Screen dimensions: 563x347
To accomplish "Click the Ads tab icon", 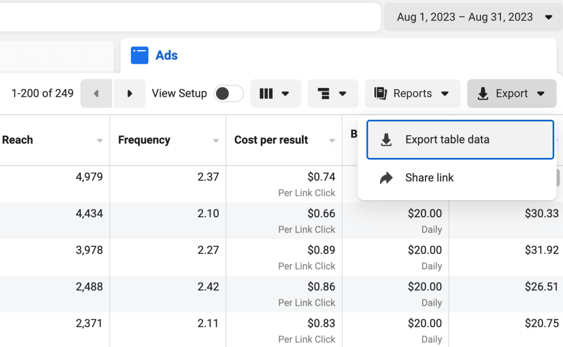I will pos(140,55).
